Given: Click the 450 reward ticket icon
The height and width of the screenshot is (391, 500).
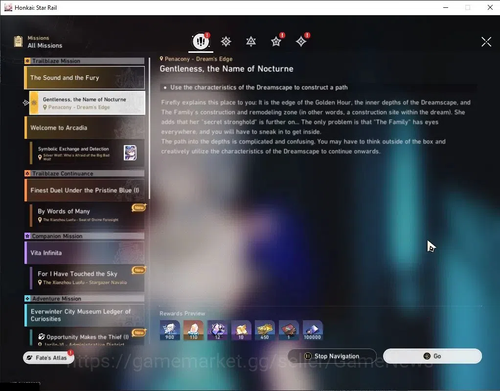Looking at the screenshot, I should pyautogui.click(x=265, y=330).
